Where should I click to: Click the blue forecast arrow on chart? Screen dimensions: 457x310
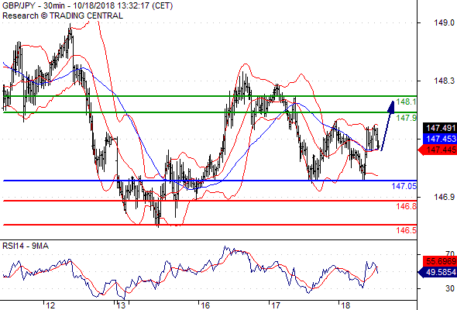tap(388, 126)
